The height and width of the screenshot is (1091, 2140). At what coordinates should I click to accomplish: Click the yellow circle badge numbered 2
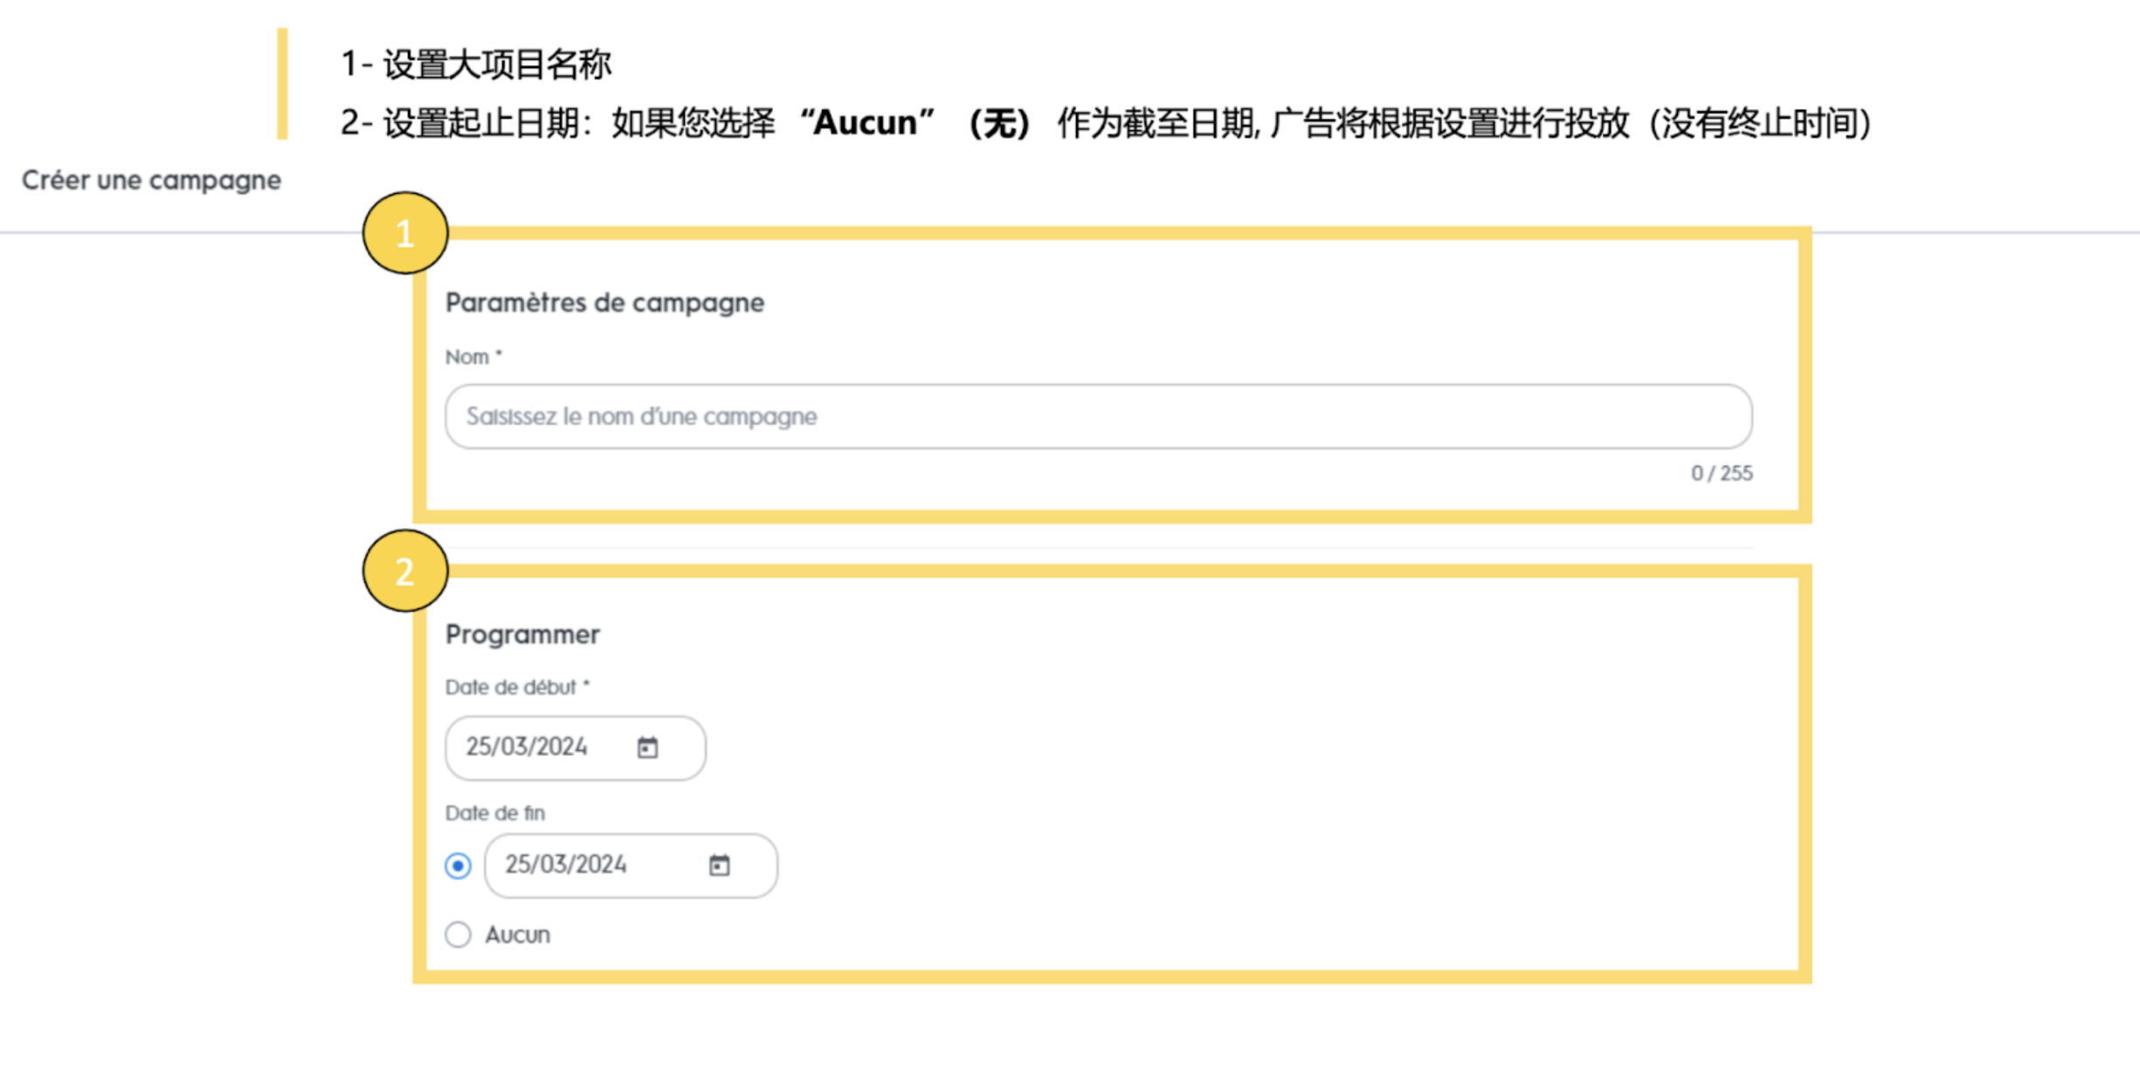point(405,571)
